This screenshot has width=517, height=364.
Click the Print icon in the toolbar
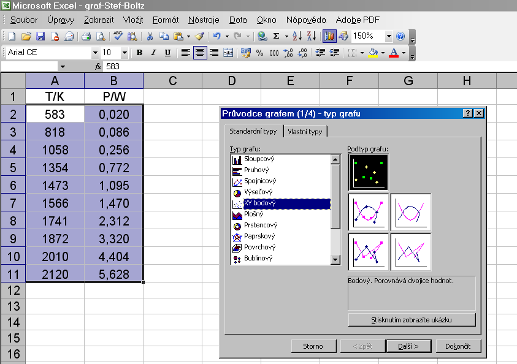pos(86,36)
